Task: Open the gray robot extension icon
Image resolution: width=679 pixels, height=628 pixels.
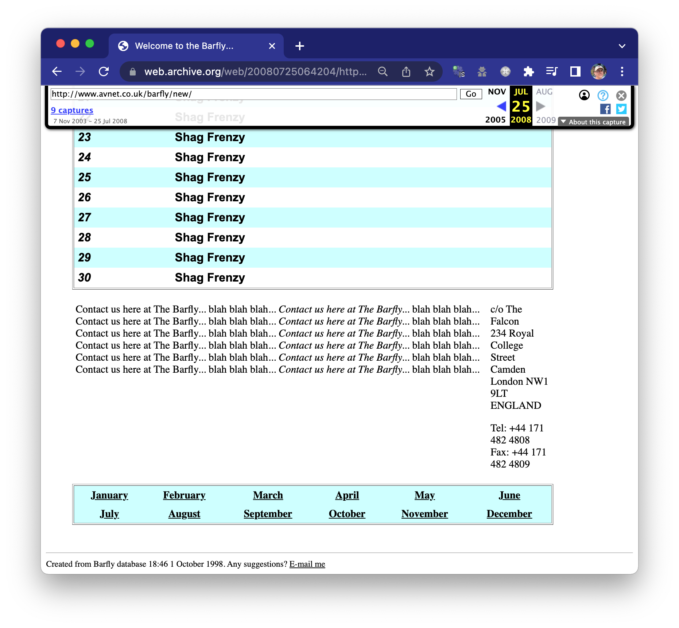Action: click(x=482, y=71)
